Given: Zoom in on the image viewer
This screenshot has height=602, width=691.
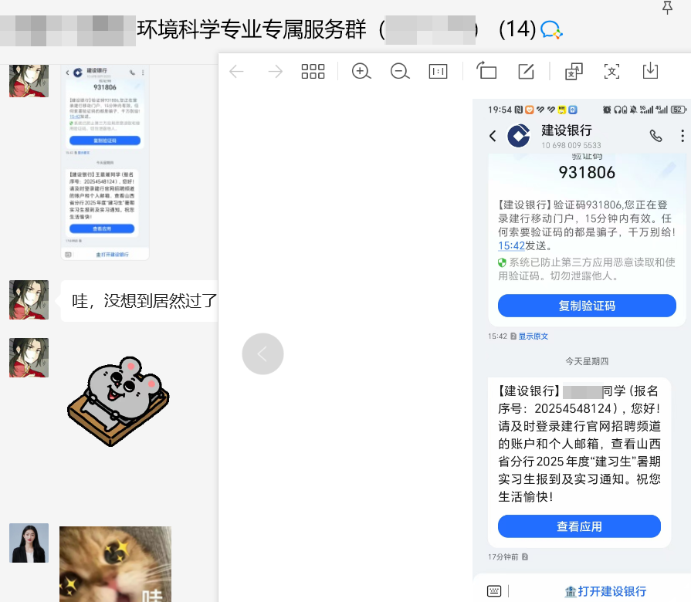Looking at the screenshot, I should click(x=361, y=72).
